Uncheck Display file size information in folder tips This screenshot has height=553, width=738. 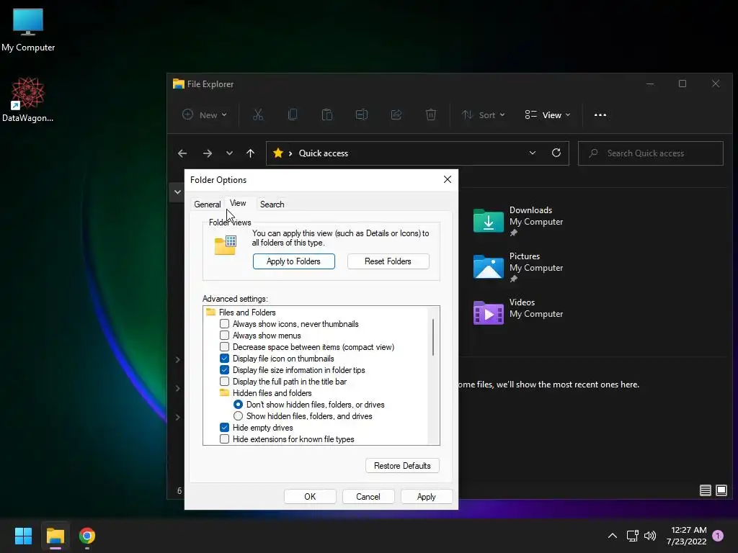(x=225, y=370)
